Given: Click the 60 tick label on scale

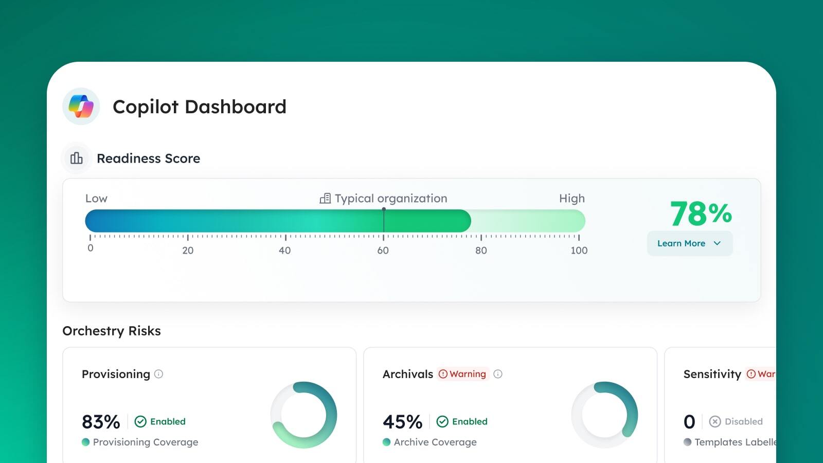Looking at the screenshot, I should pos(383,251).
